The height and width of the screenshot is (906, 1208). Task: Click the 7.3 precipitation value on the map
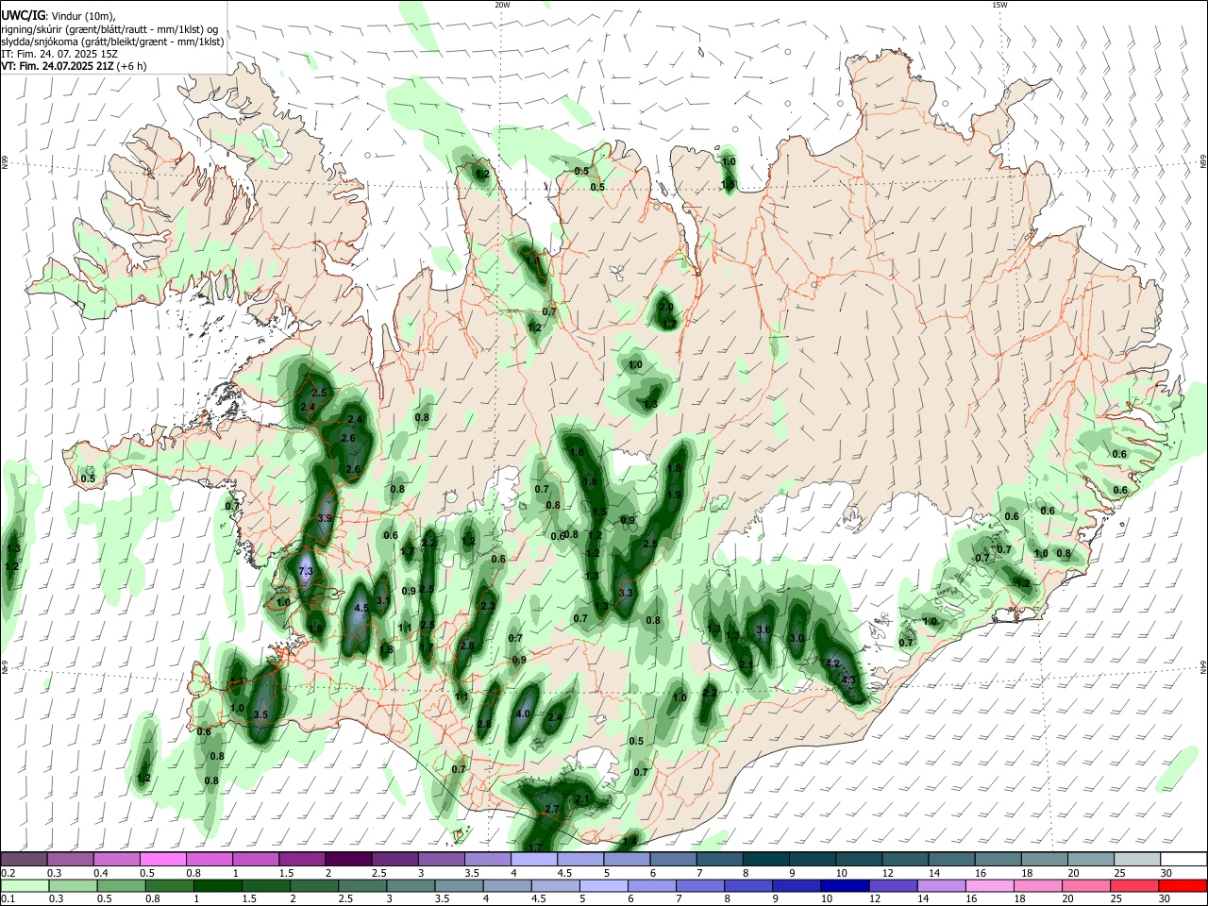305,572
